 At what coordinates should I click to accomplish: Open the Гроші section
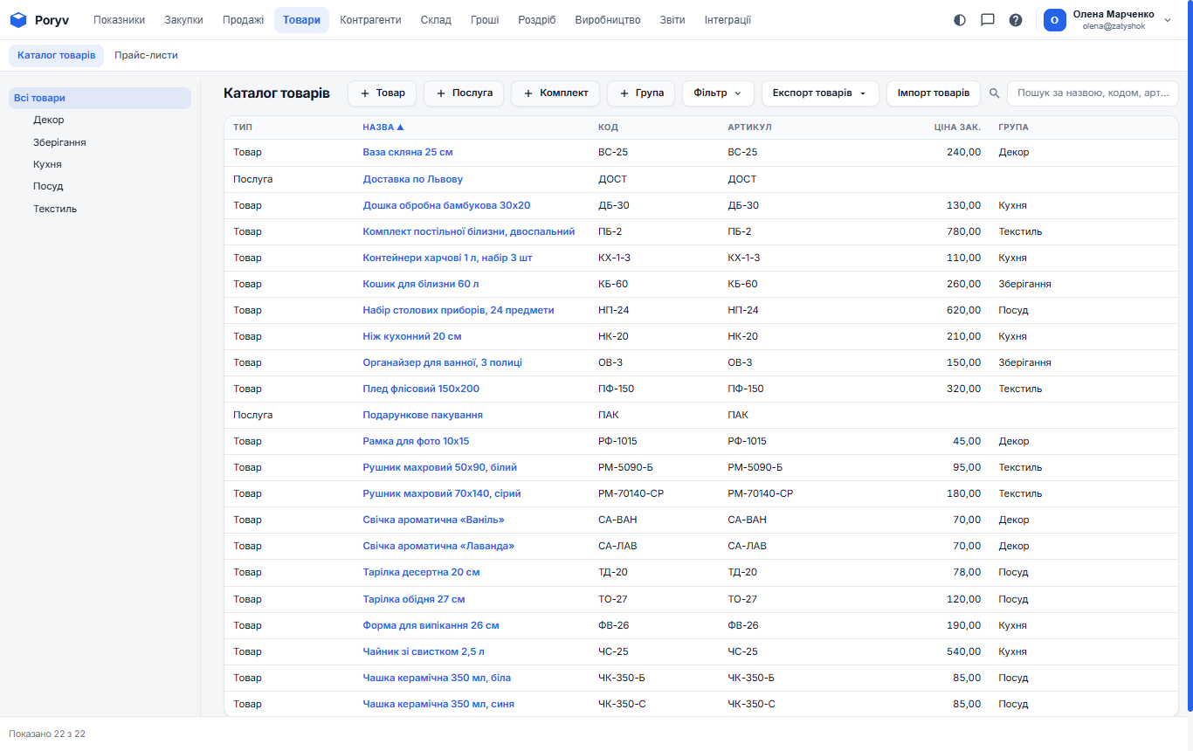coord(485,20)
